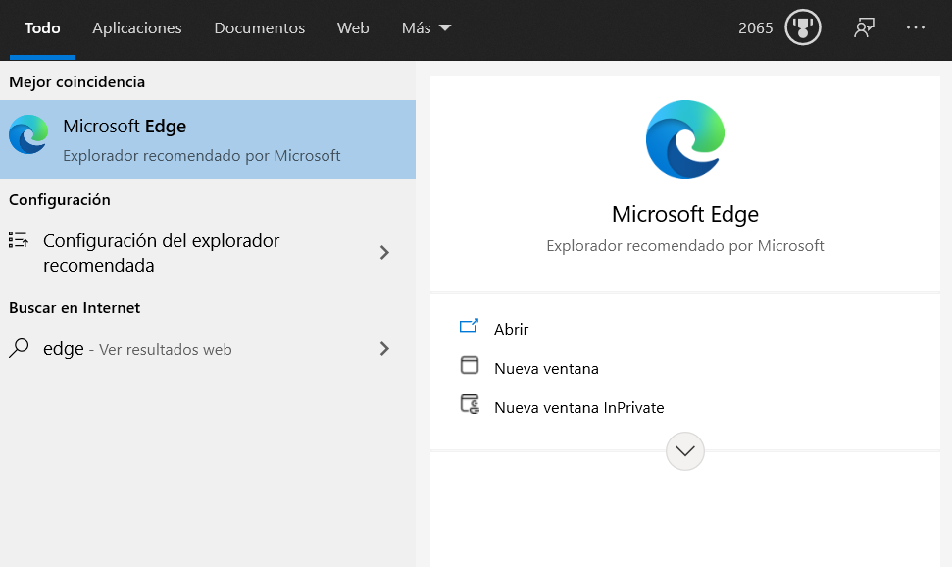Open Configuración del explorador recomendada setting

[208, 253]
